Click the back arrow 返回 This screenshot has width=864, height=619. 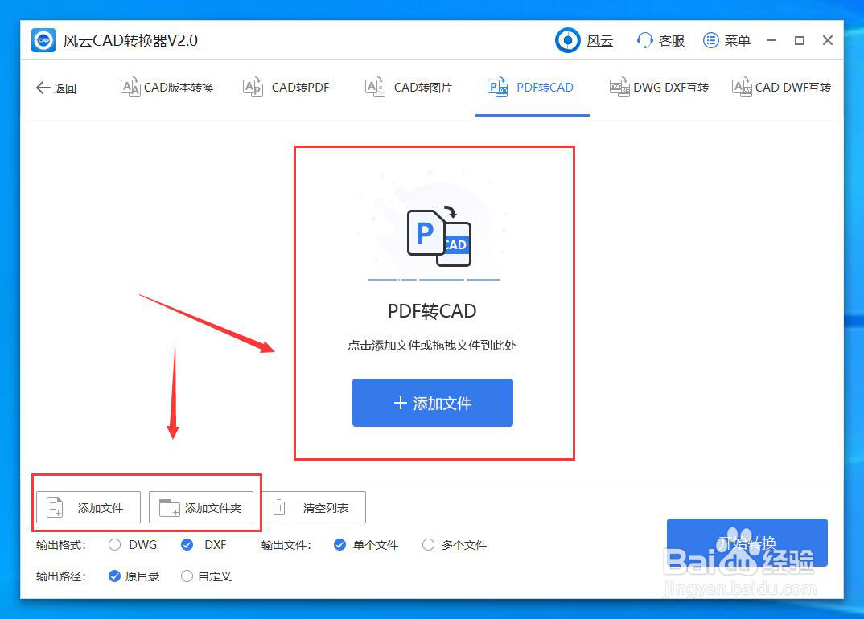pos(43,88)
